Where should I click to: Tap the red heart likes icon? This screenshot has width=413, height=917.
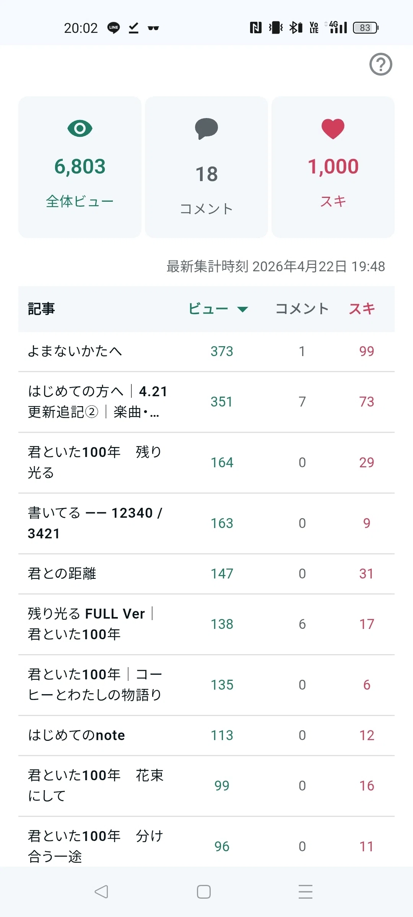[x=333, y=129]
